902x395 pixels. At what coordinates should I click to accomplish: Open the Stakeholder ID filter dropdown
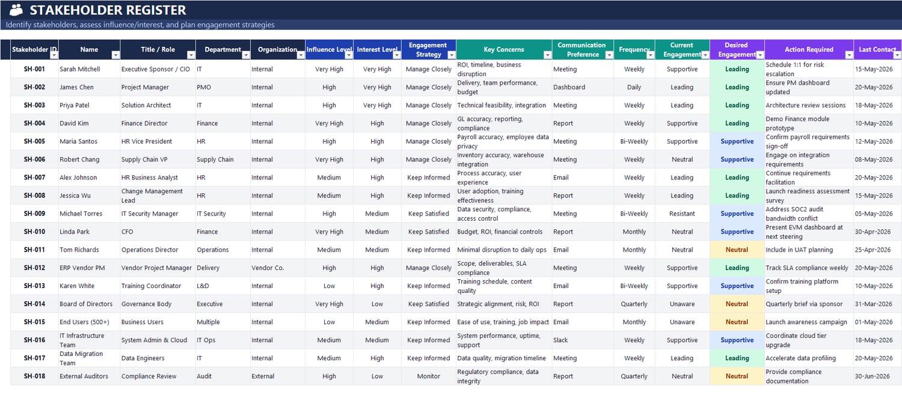point(54,55)
